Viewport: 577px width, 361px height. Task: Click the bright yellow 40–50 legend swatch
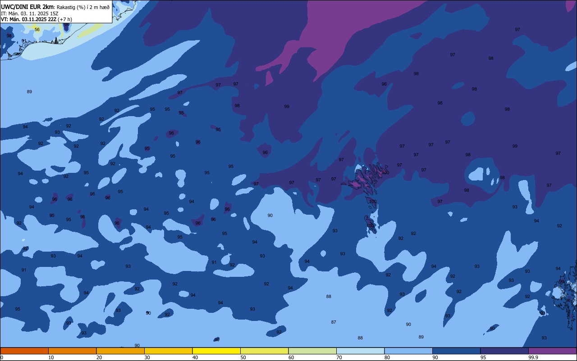tap(216, 351)
